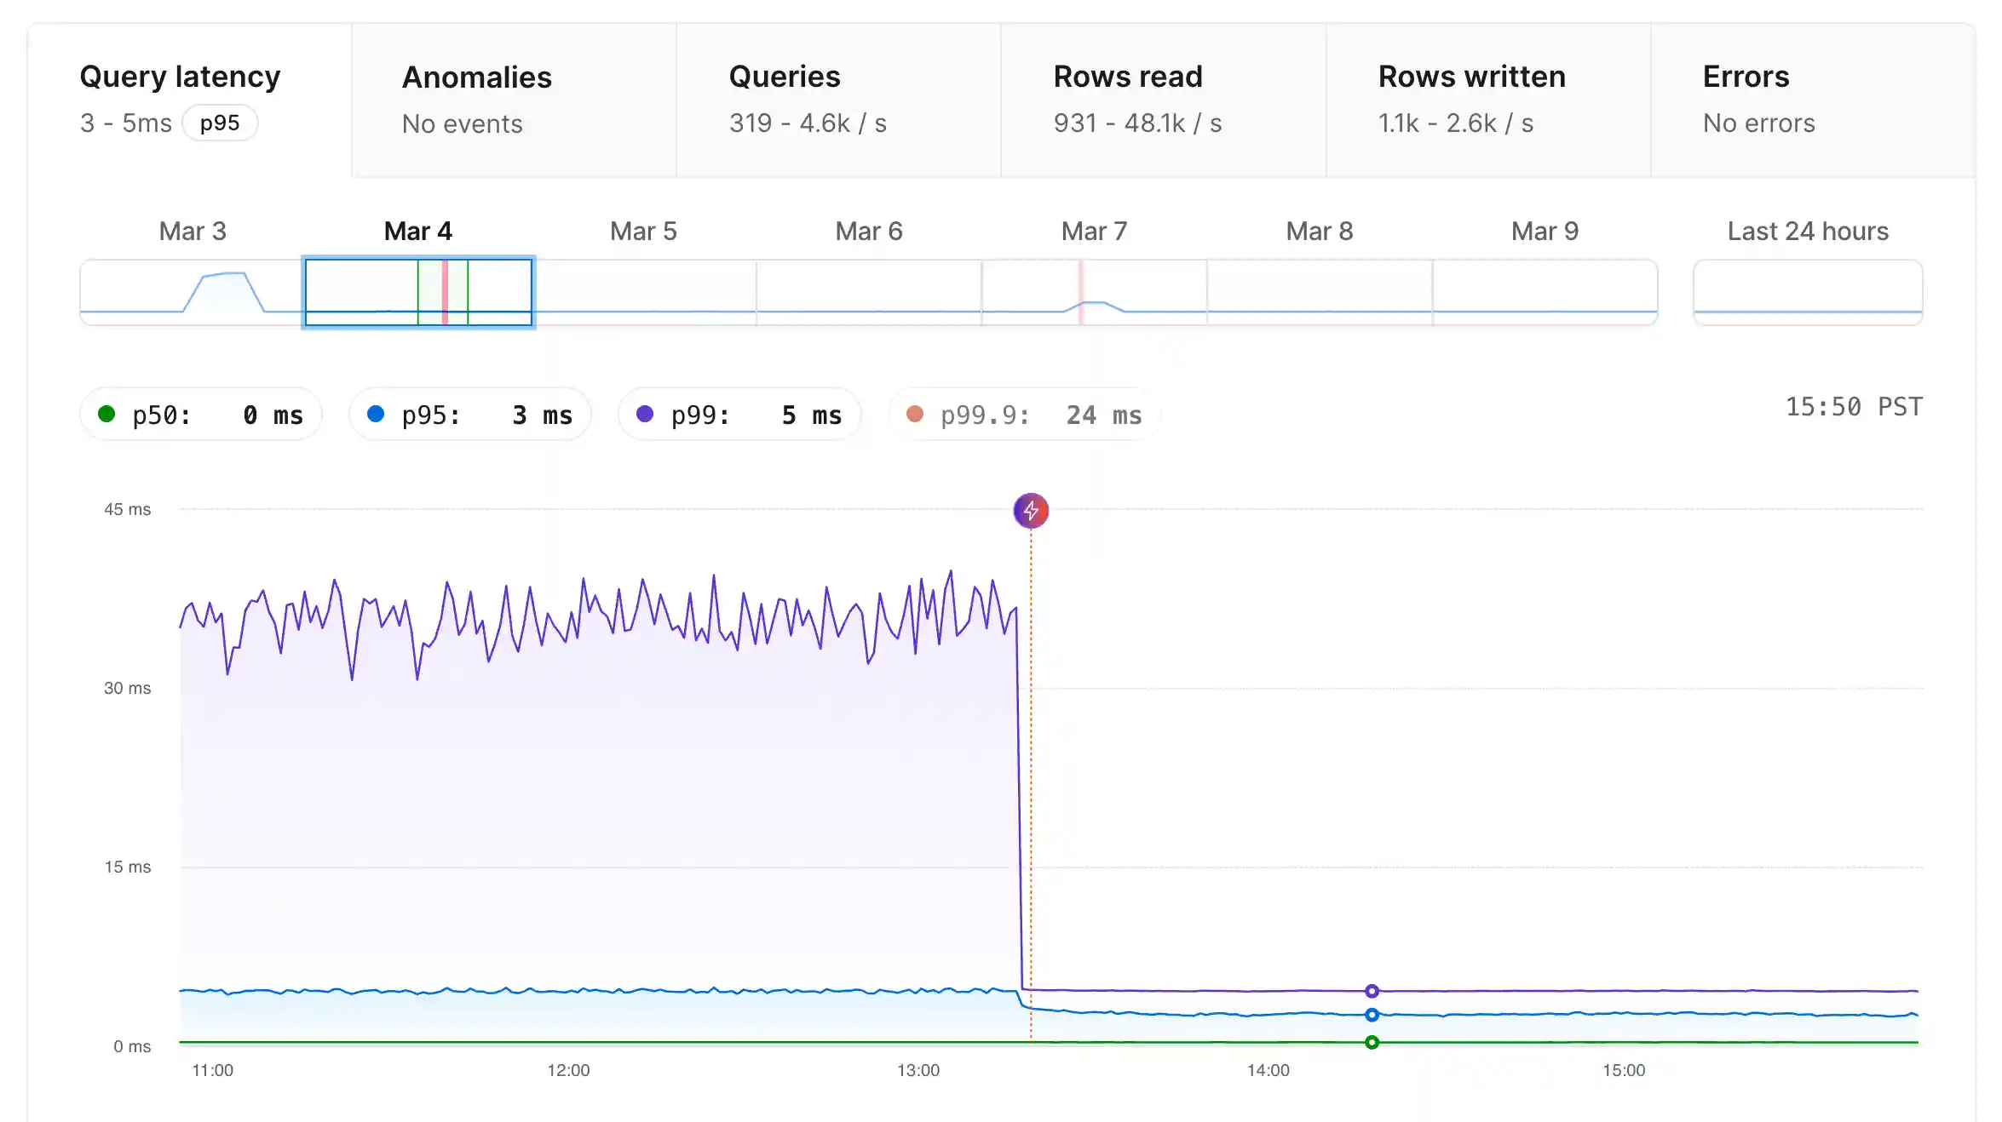
Task: Click the orange p99.9 legend dot
Action: pos(915,414)
